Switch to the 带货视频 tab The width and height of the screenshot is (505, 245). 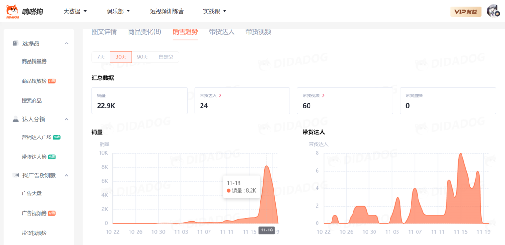[258, 32]
